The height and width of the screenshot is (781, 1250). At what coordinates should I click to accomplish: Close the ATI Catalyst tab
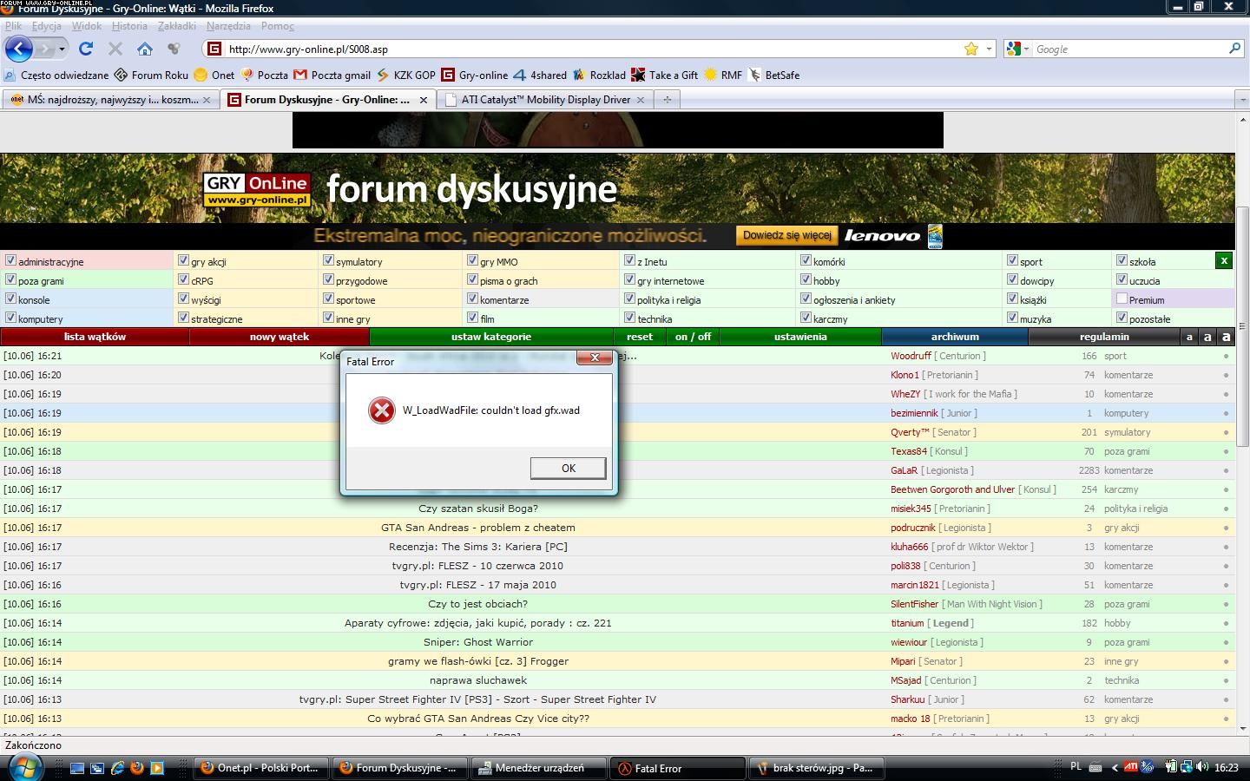click(641, 100)
